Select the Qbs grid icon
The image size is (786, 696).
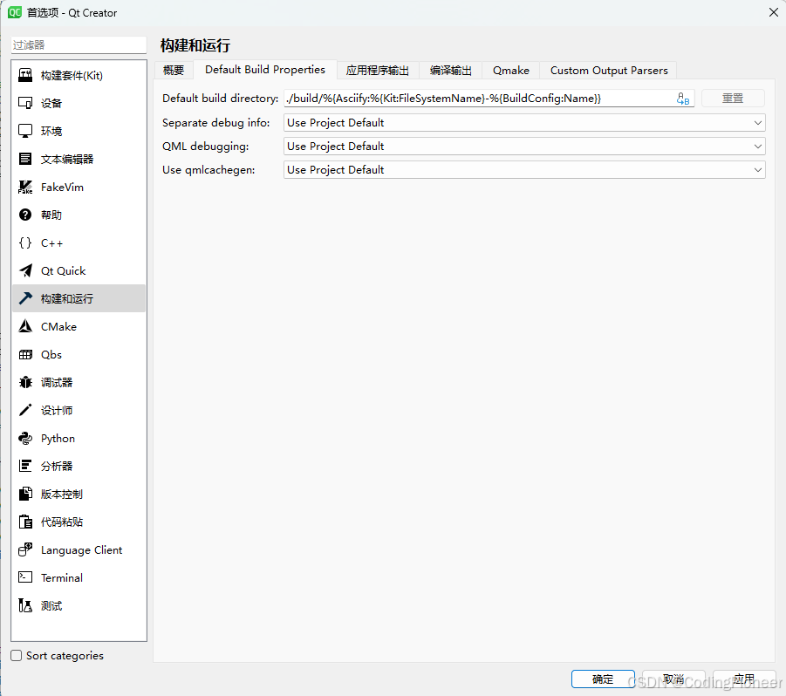coord(25,355)
